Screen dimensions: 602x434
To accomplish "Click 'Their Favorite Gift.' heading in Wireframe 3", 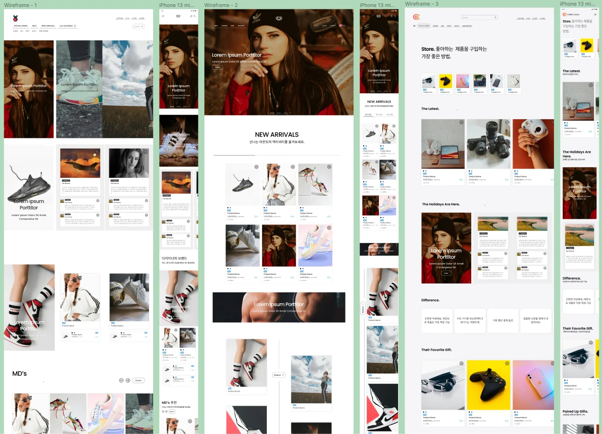I will coord(436,350).
